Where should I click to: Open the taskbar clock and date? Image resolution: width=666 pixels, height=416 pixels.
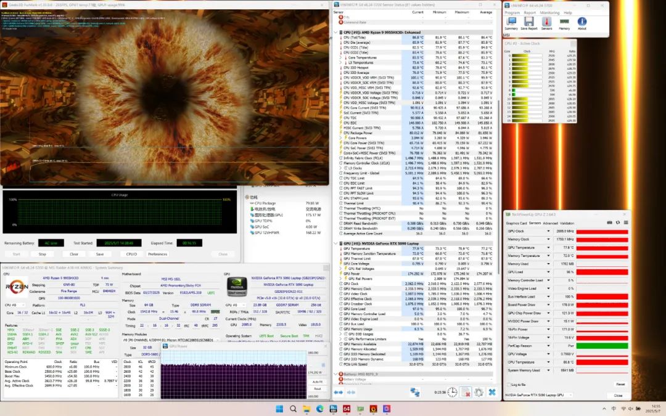tap(652, 409)
